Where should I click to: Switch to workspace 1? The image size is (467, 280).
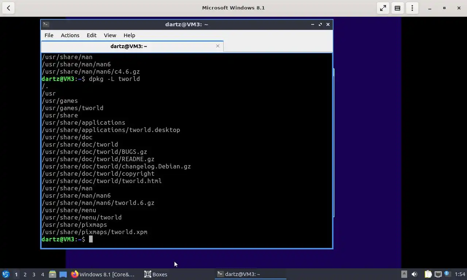coord(16,274)
